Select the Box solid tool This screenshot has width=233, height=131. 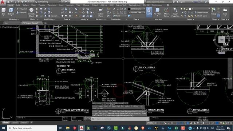[3, 11]
